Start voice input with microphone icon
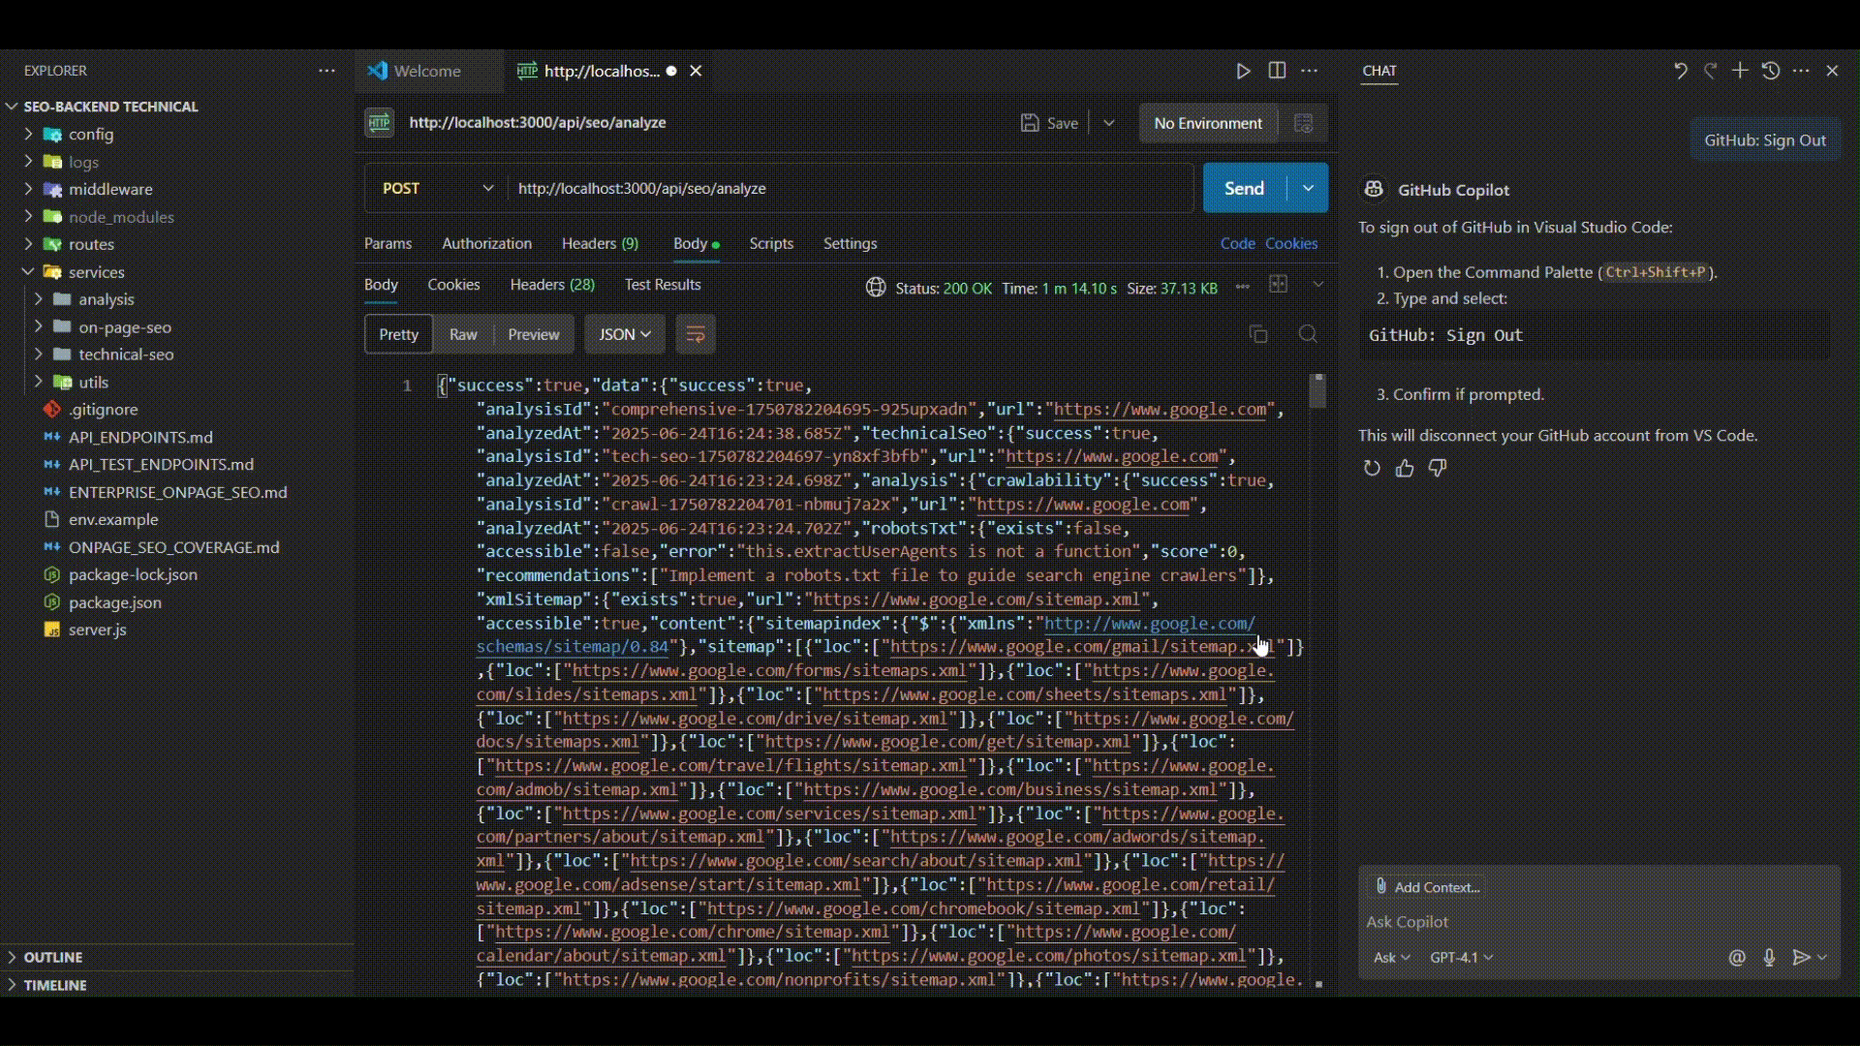 click(x=1769, y=958)
